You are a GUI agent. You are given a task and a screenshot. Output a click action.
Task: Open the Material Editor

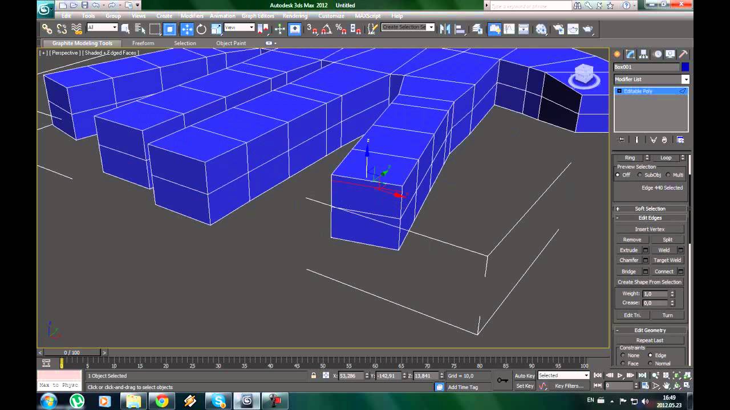541,29
